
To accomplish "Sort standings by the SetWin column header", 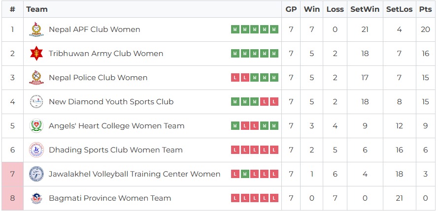I will (x=365, y=9).
